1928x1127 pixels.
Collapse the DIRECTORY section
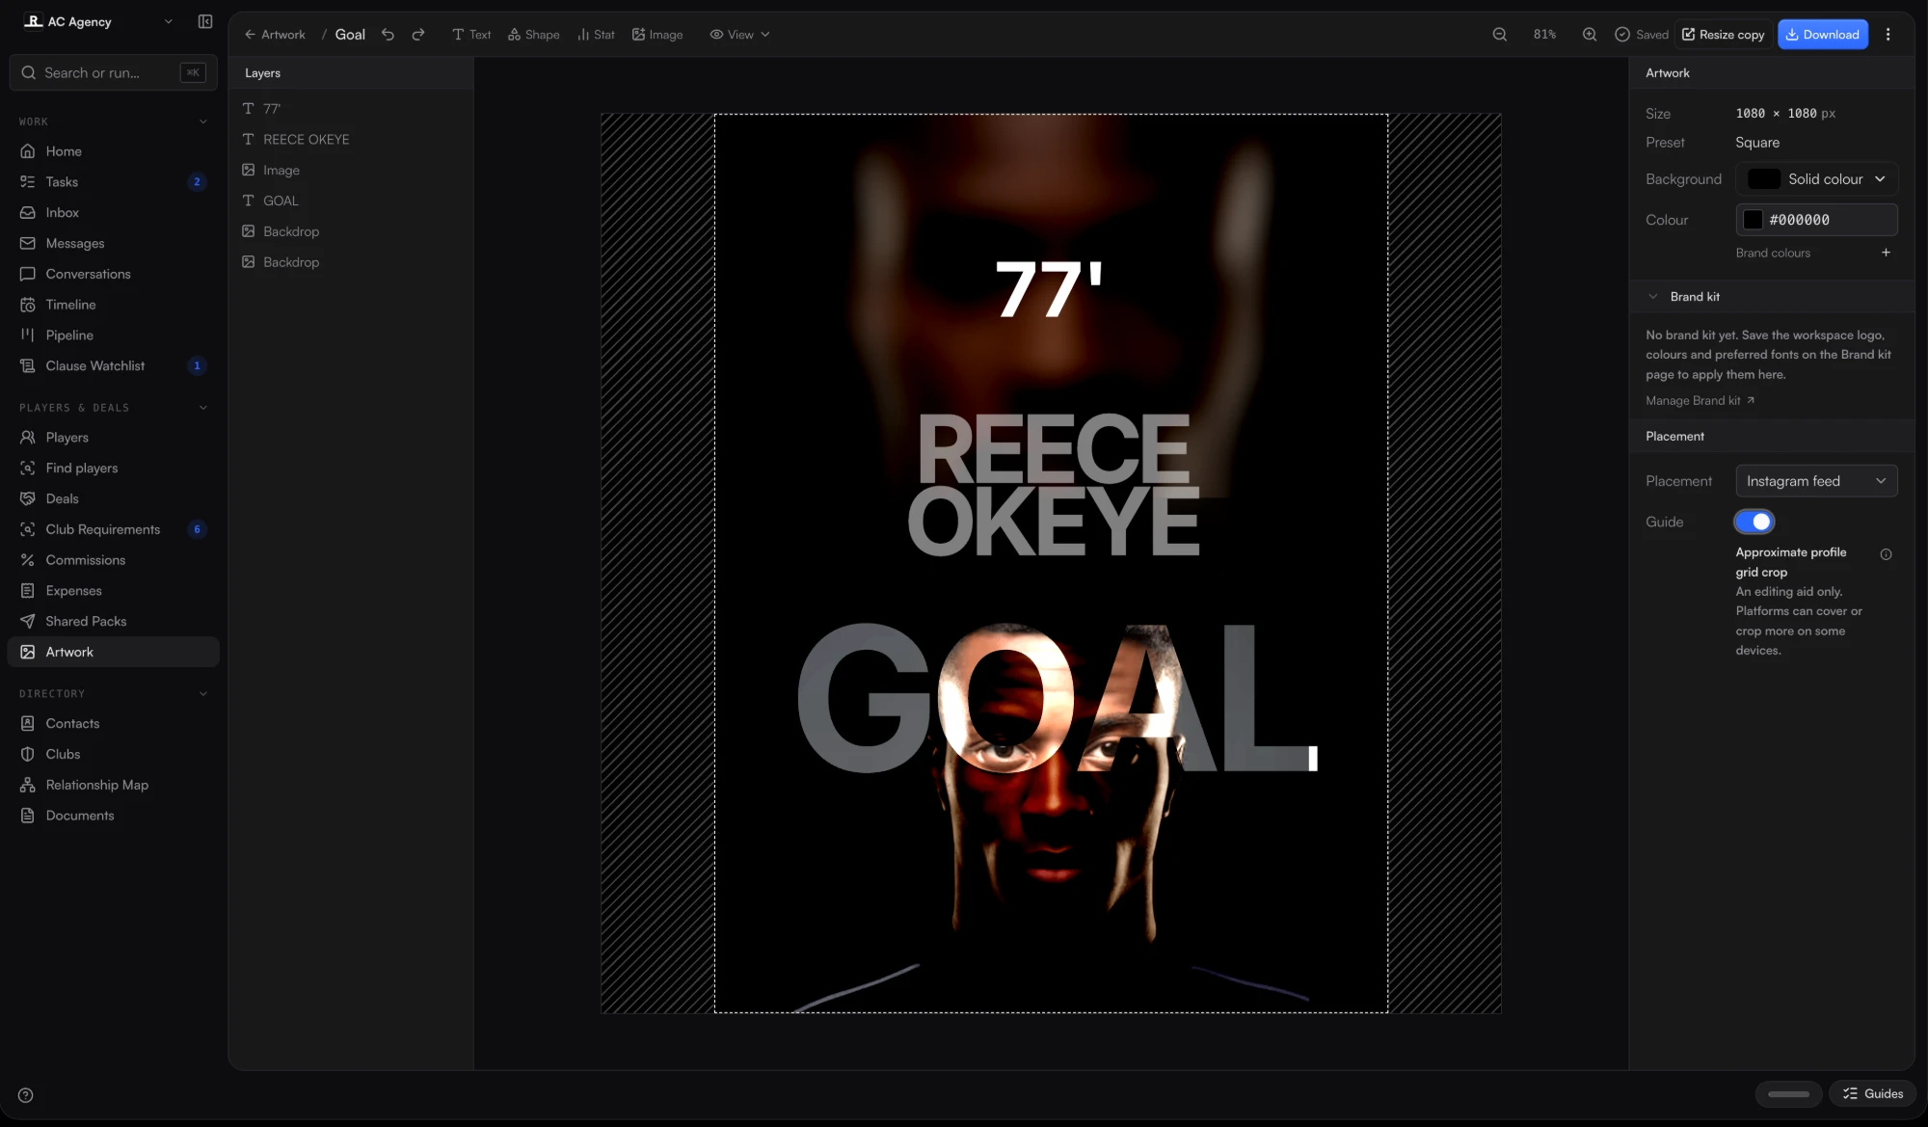point(202,694)
